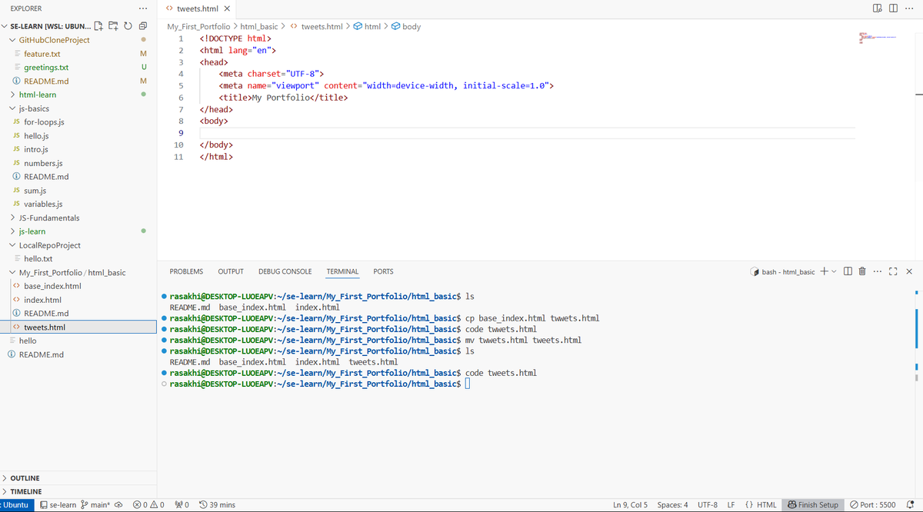Image resolution: width=923 pixels, height=512 pixels.
Task: Expand the js-learn folder
Action: (32, 231)
